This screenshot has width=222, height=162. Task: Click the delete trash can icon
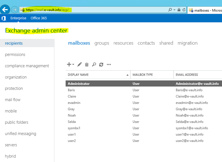click(x=87, y=65)
